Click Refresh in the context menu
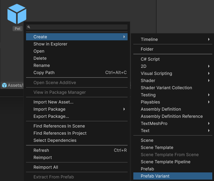Screen dimensions: 214x181 [77, 150]
